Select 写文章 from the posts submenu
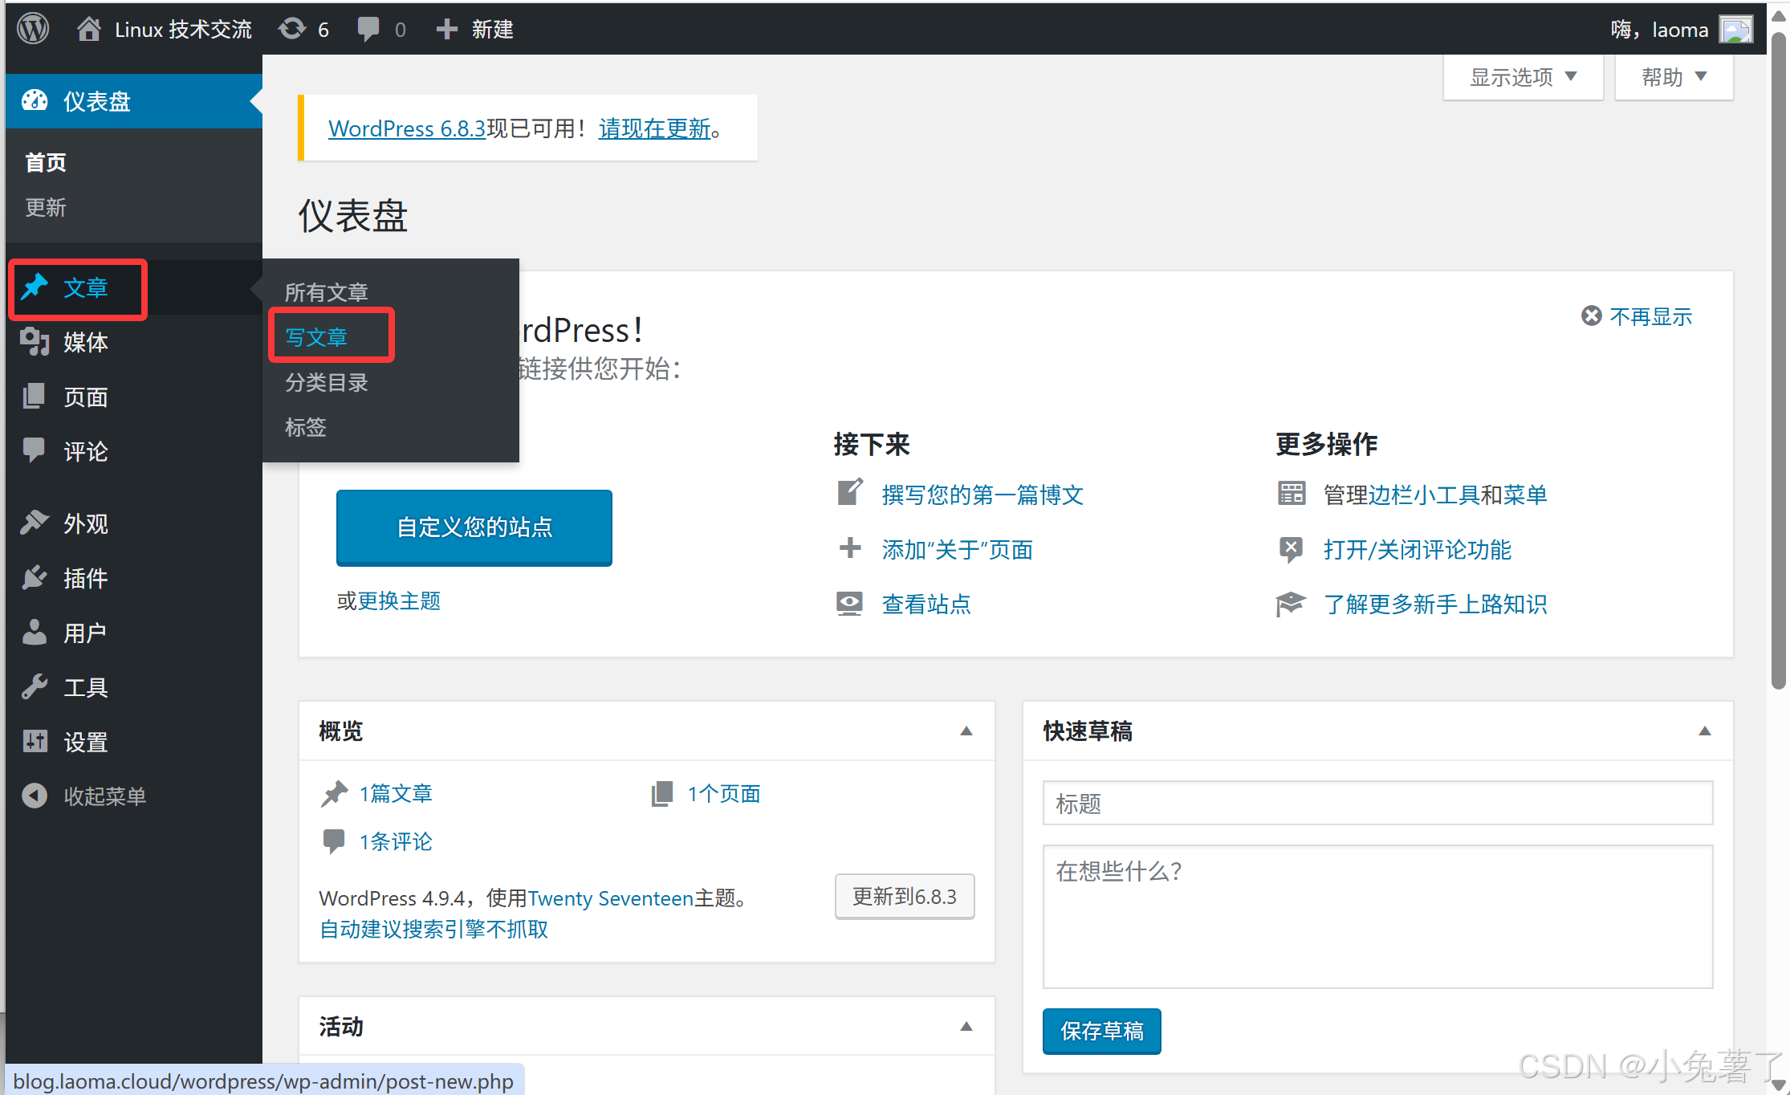 [x=317, y=337]
